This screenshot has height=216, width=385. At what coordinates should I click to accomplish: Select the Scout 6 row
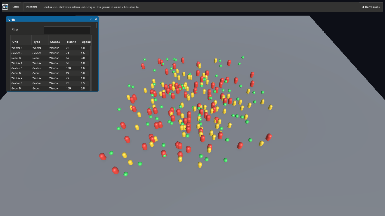(50, 73)
